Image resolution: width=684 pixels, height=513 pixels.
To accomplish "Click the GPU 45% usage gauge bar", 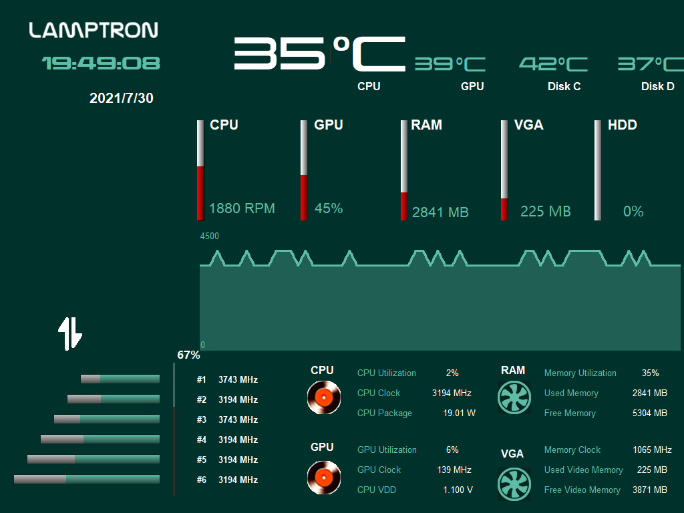I will click(304, 170).
